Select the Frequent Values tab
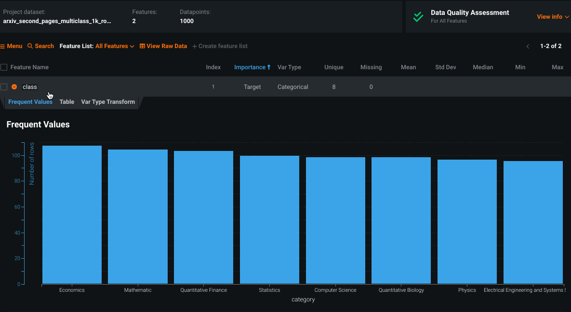Viewport: 571px width, 312px height. tap(30, 102)
